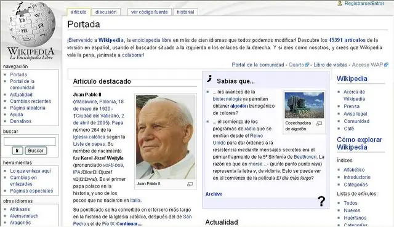The height and width of the screenshot is (227, 394).
Task: Open the Comunidad link in right column
Action: pos(356,121)
